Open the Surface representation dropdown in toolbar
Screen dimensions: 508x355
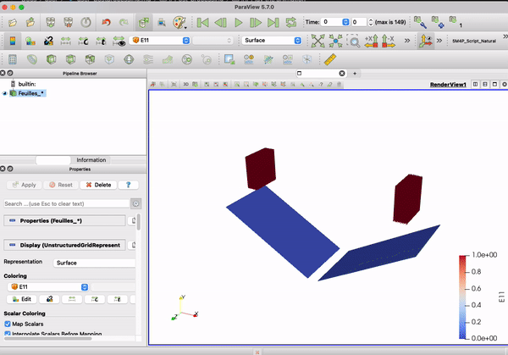[272, 40]
